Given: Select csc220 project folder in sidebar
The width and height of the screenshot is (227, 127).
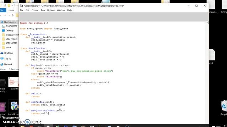Looking at the screenshot, I should pyautogui.click(x=12, y=35).
